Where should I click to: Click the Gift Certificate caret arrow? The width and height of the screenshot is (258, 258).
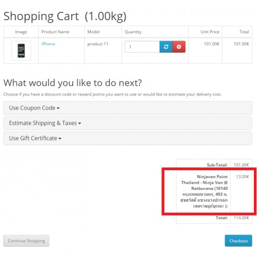60,138
